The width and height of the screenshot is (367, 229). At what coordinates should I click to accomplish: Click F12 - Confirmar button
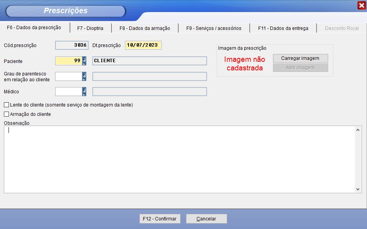[160, 219]
